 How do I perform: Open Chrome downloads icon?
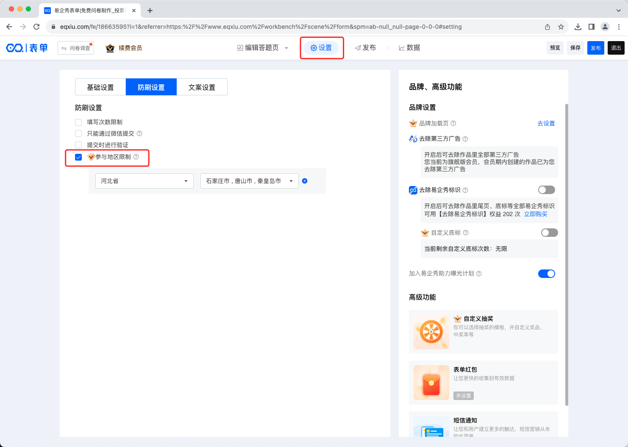pos(578,27)
